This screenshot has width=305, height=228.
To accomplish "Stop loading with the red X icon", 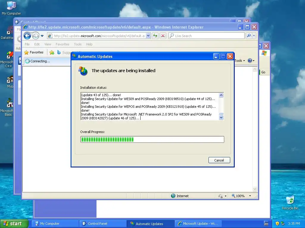I will point(163,36).
